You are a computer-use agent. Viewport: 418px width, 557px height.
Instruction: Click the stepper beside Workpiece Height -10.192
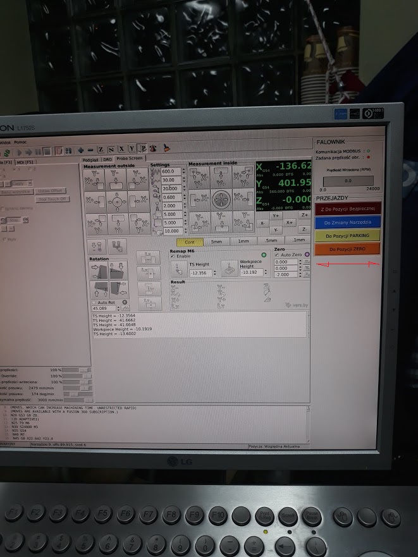point(266,272)
